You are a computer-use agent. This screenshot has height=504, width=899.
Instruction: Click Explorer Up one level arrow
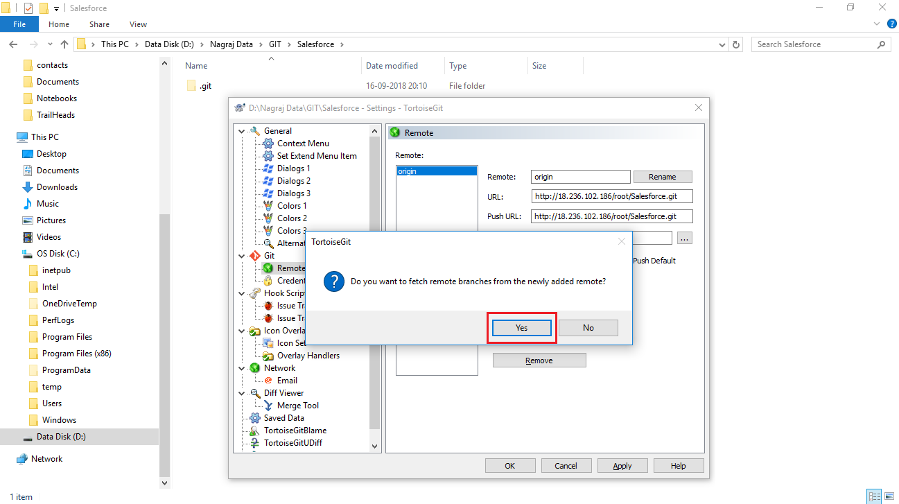(x=64, y=44)
